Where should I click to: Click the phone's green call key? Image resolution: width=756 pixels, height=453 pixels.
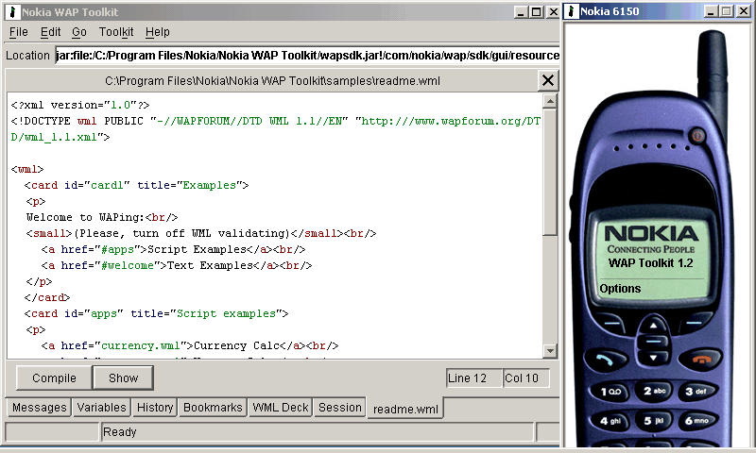point(605,360)
